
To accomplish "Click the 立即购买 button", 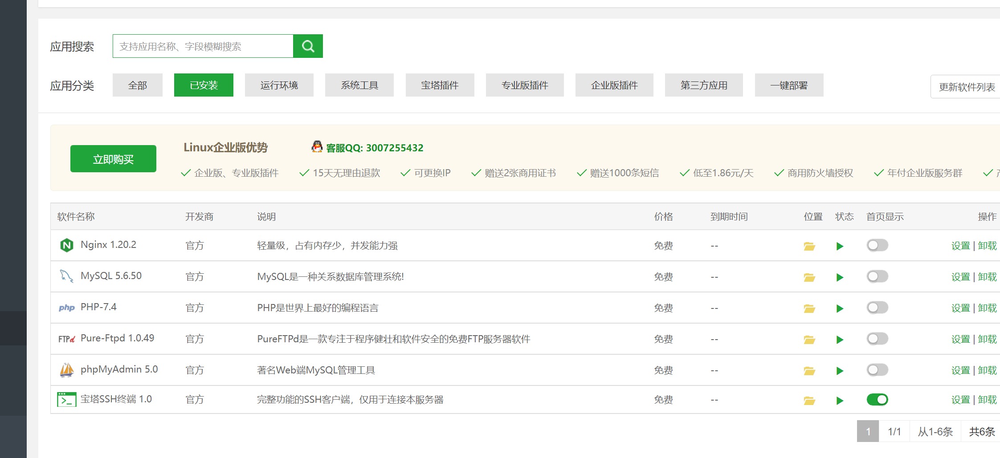I will tap(113, 158).
